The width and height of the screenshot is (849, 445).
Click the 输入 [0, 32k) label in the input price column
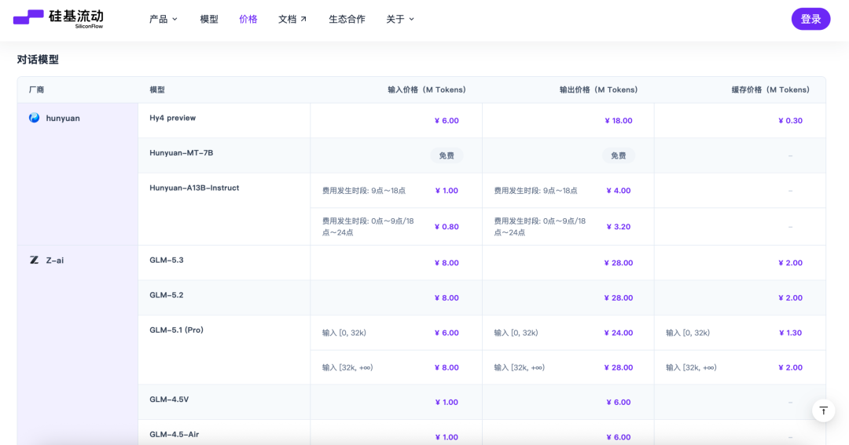point(344,333)
